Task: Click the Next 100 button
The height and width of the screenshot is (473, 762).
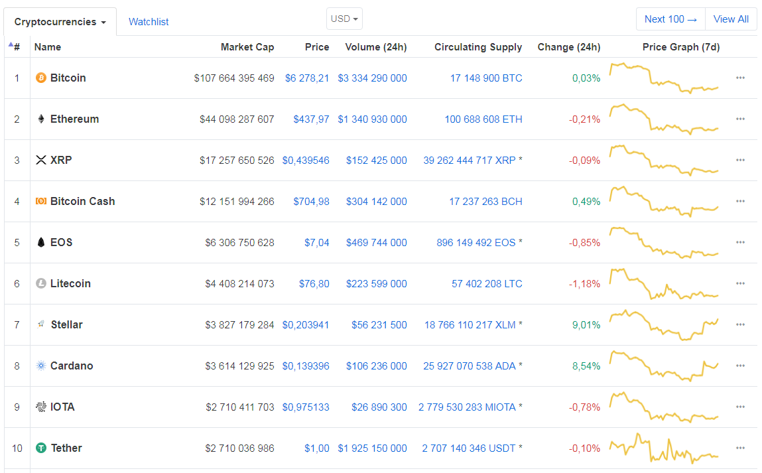Action: (x=670, y=19)
